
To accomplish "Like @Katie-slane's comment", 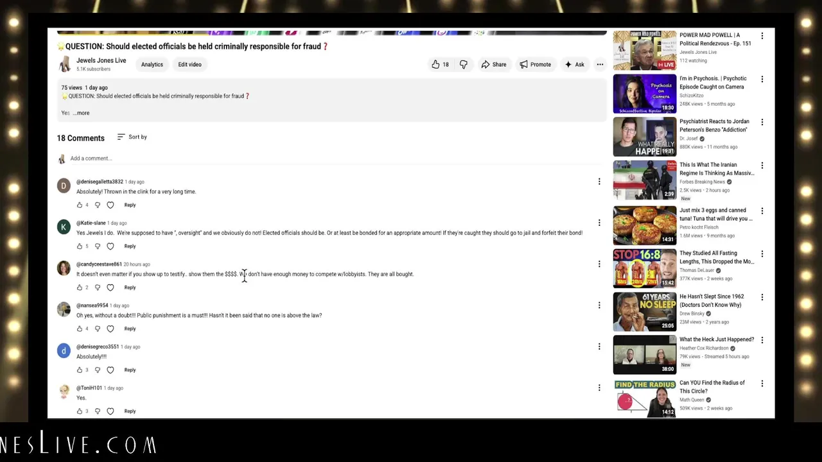I will point(80,246).
